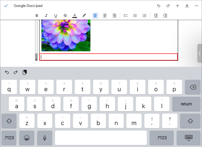Center align the text
202x147 pixels.
(x=105, y=15)
